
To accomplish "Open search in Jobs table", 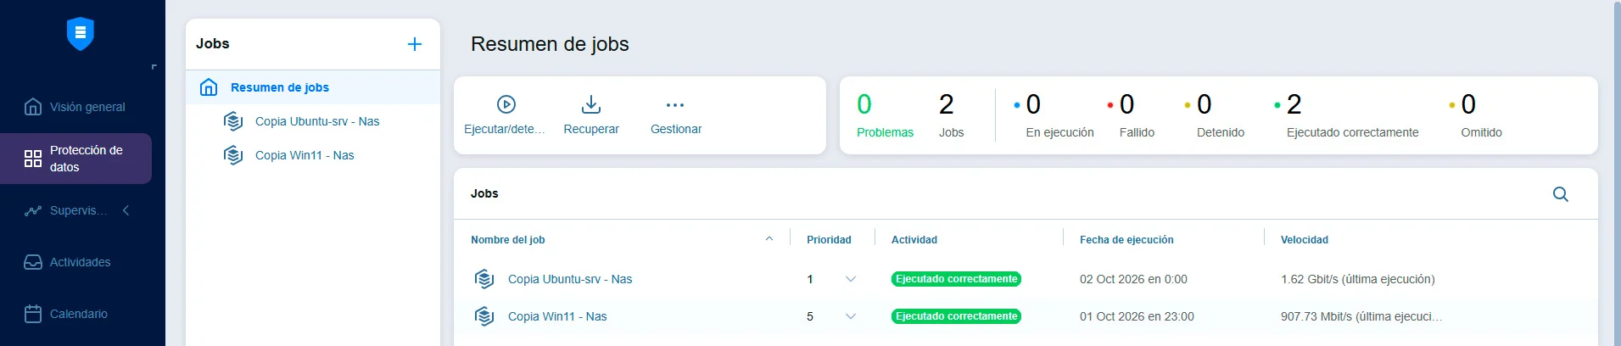I will coord(1561,194).
